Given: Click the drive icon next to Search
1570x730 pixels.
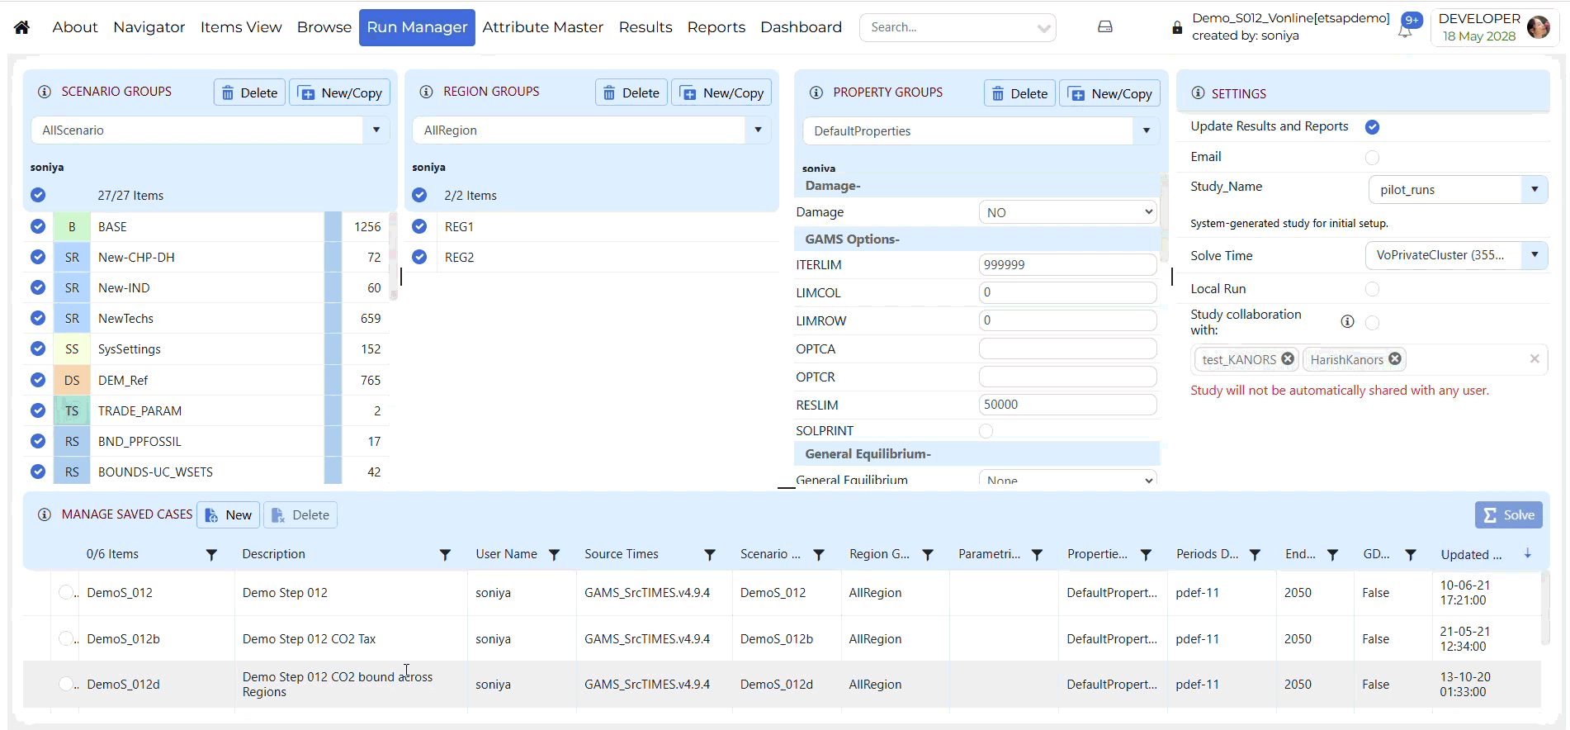Looking at the screenshot, I should [x=1105, y=27].
